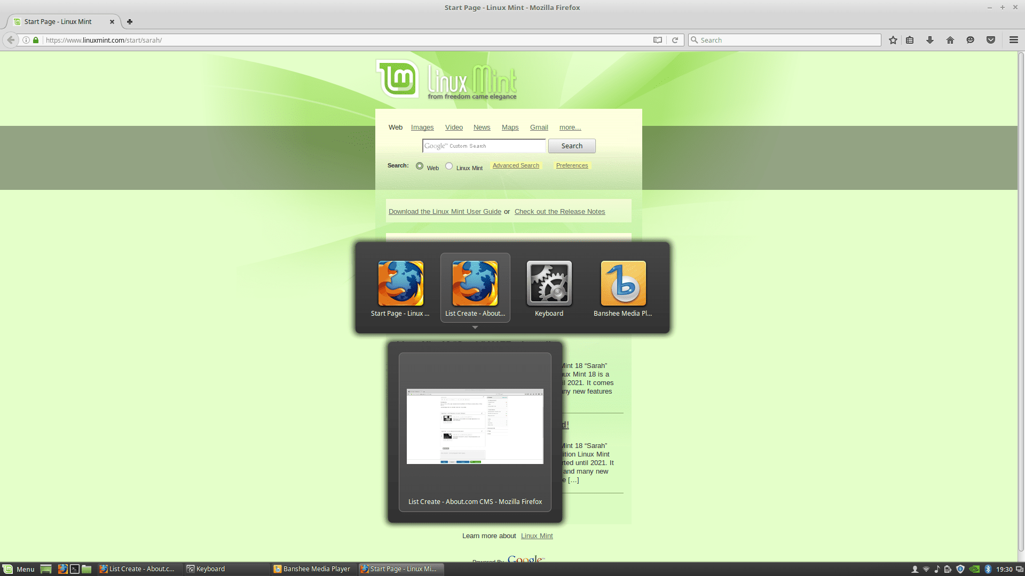Open the user applet in system tray
This screenshot has height=576, width=1025.
click(x=914, y=569)
